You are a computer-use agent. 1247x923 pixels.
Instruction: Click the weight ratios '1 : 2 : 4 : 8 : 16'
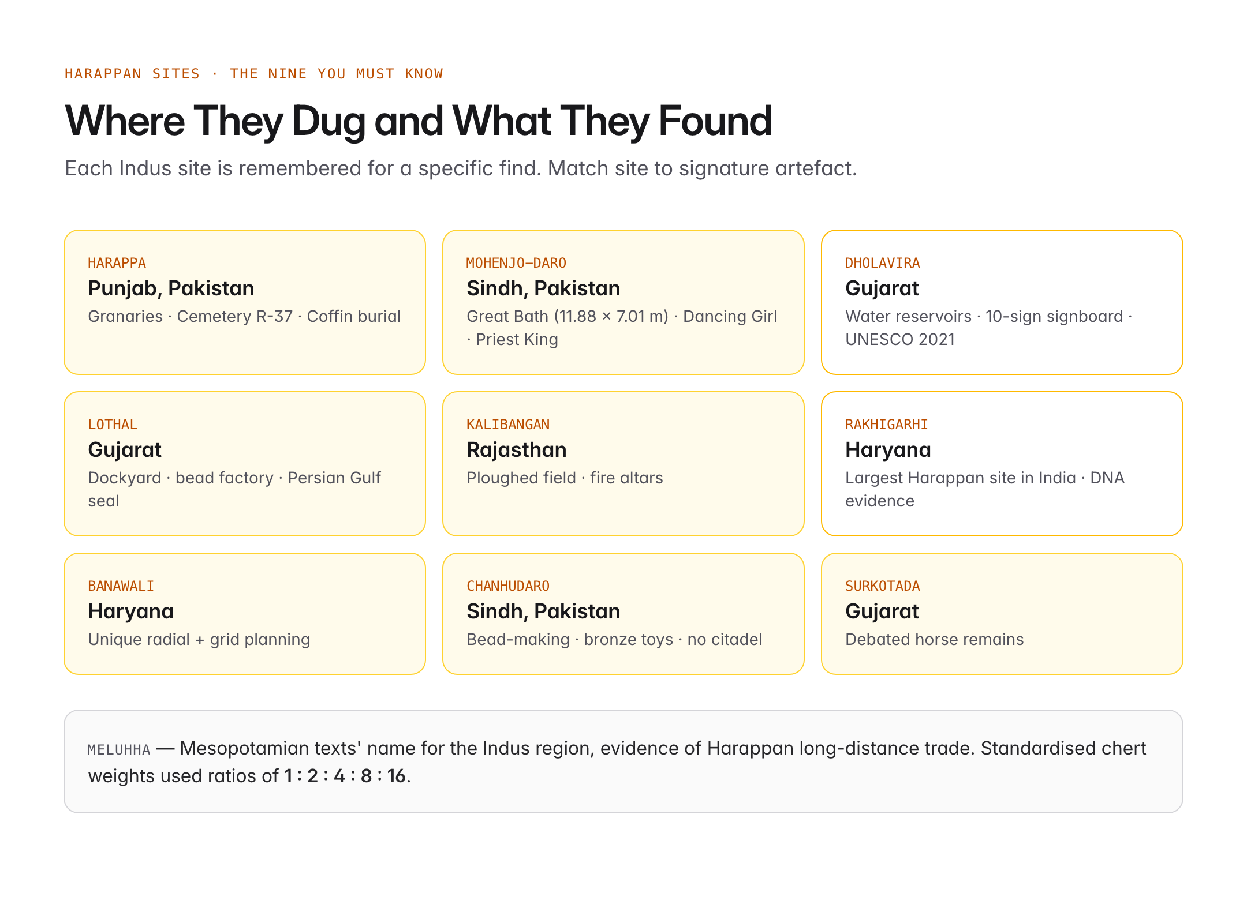pyautogui.click(x=345, y=776)
